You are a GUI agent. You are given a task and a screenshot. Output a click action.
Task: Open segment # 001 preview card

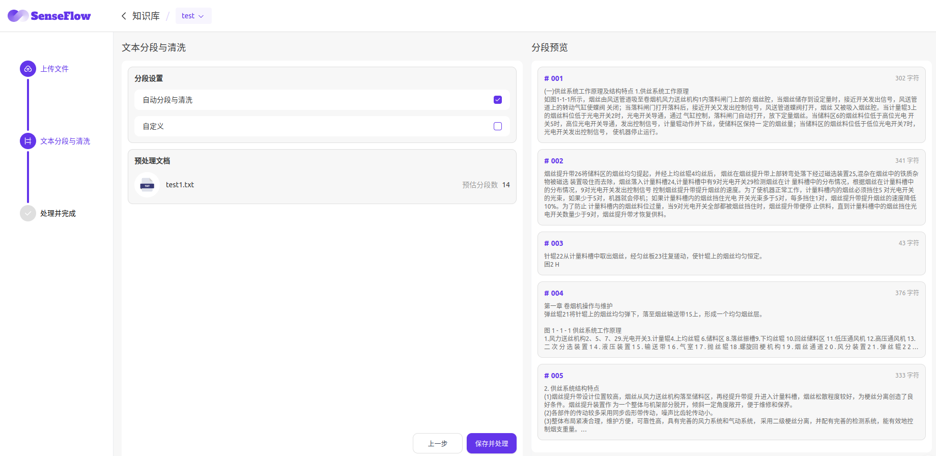pyautogui.click(x=731, y=105)
